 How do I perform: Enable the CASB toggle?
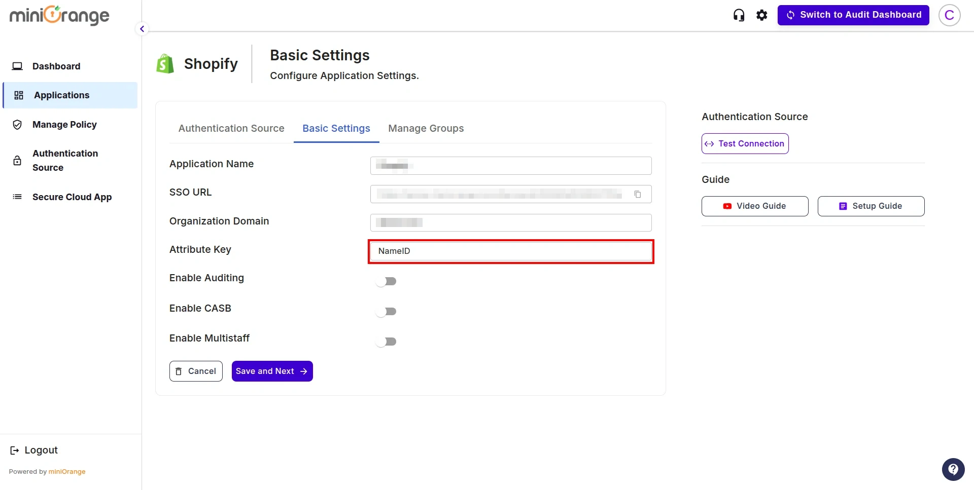click(387, 311)
